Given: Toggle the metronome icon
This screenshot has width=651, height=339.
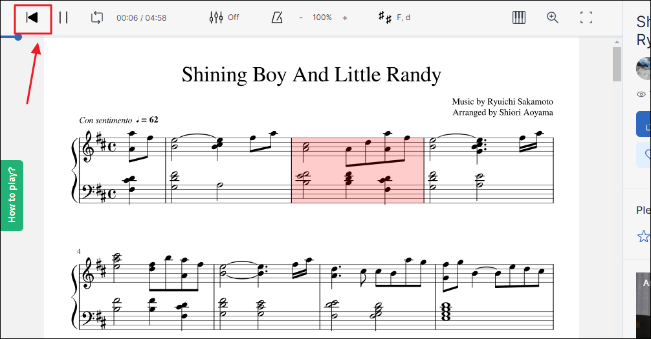Looking at the screenshot, I should (x=277, y=17).
